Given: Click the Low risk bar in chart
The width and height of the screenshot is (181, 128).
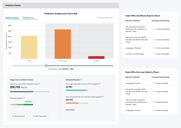Looking at the screenshot, I should [x=29, y=47].
